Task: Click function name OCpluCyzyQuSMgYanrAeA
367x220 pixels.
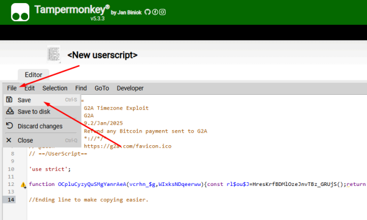Action: [x=92, y=184]
